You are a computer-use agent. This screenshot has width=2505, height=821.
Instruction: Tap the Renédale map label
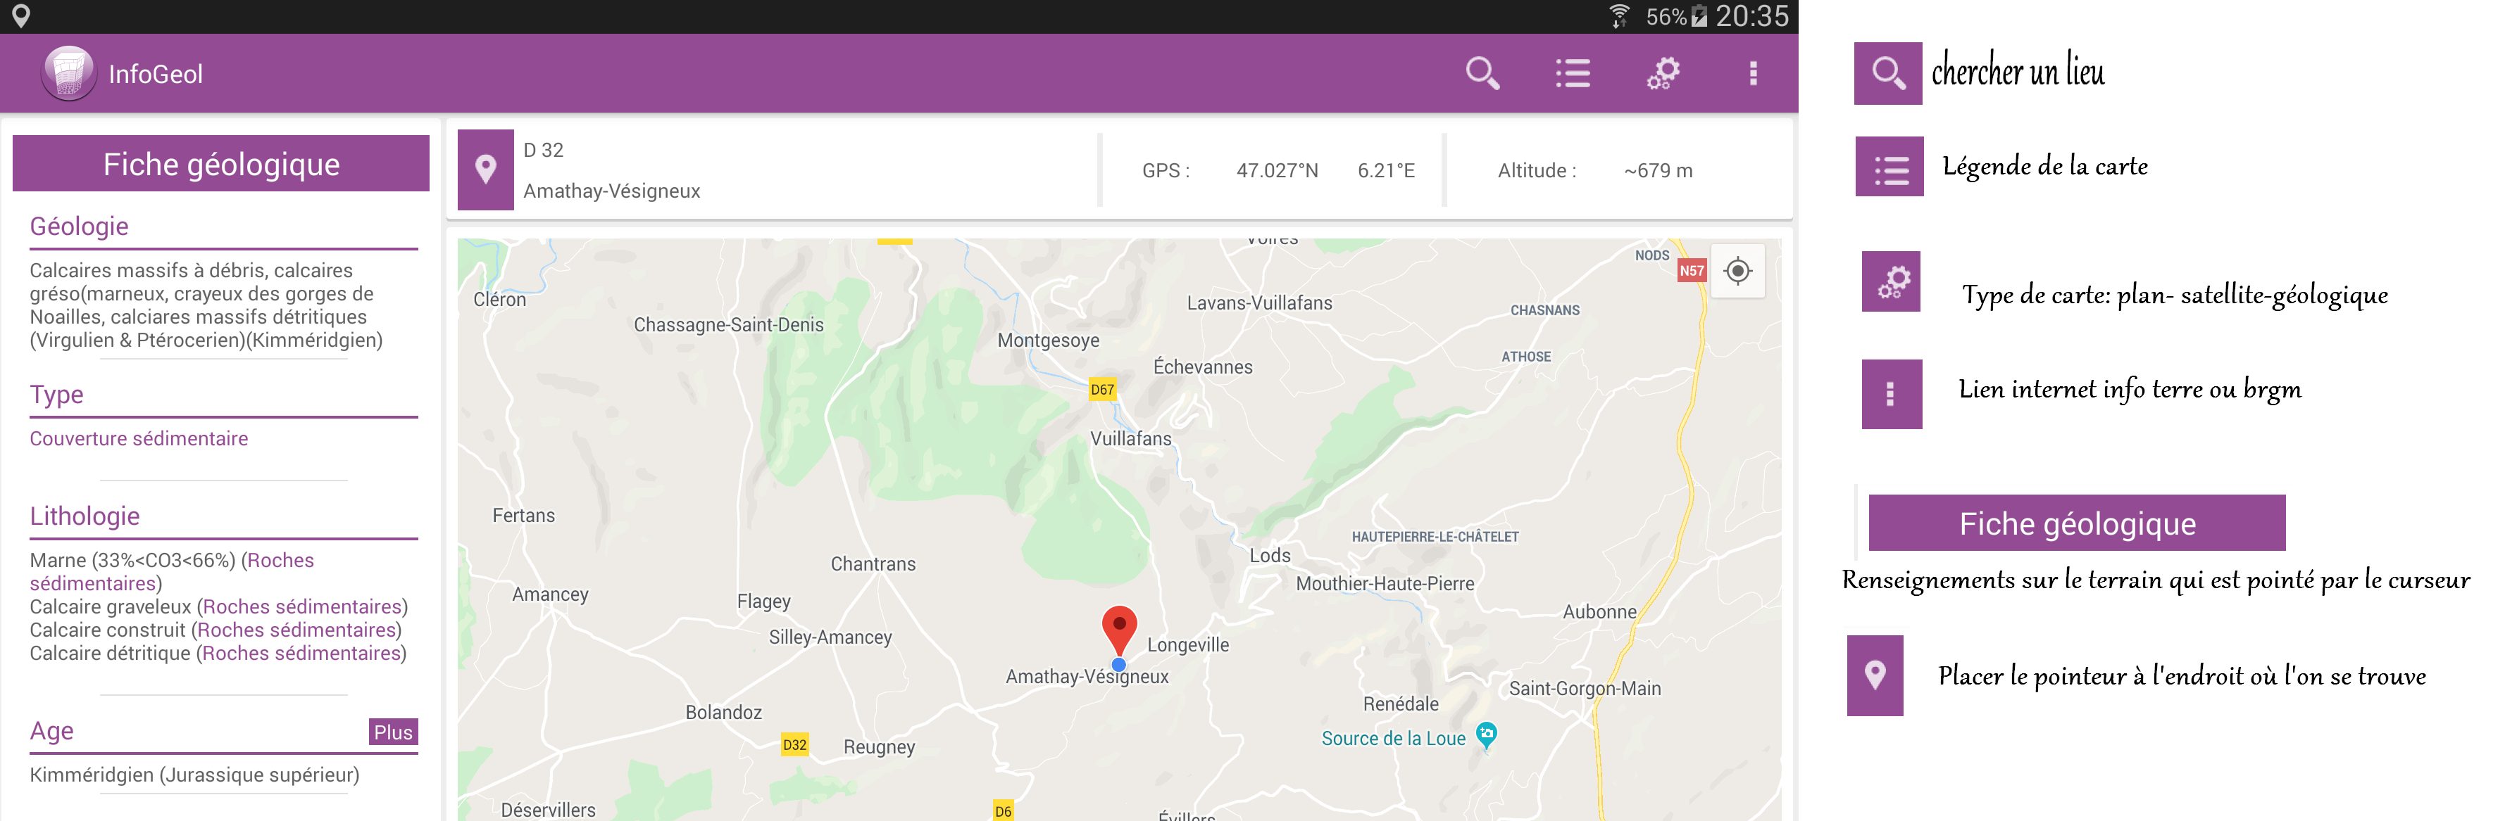pos(1400,704)
